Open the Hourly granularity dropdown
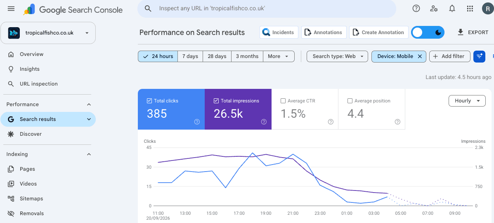The image size is (494, 223). [467, 101]
